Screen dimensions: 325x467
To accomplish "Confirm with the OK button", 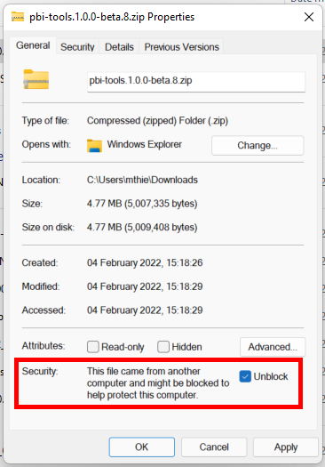I will 142,447.
